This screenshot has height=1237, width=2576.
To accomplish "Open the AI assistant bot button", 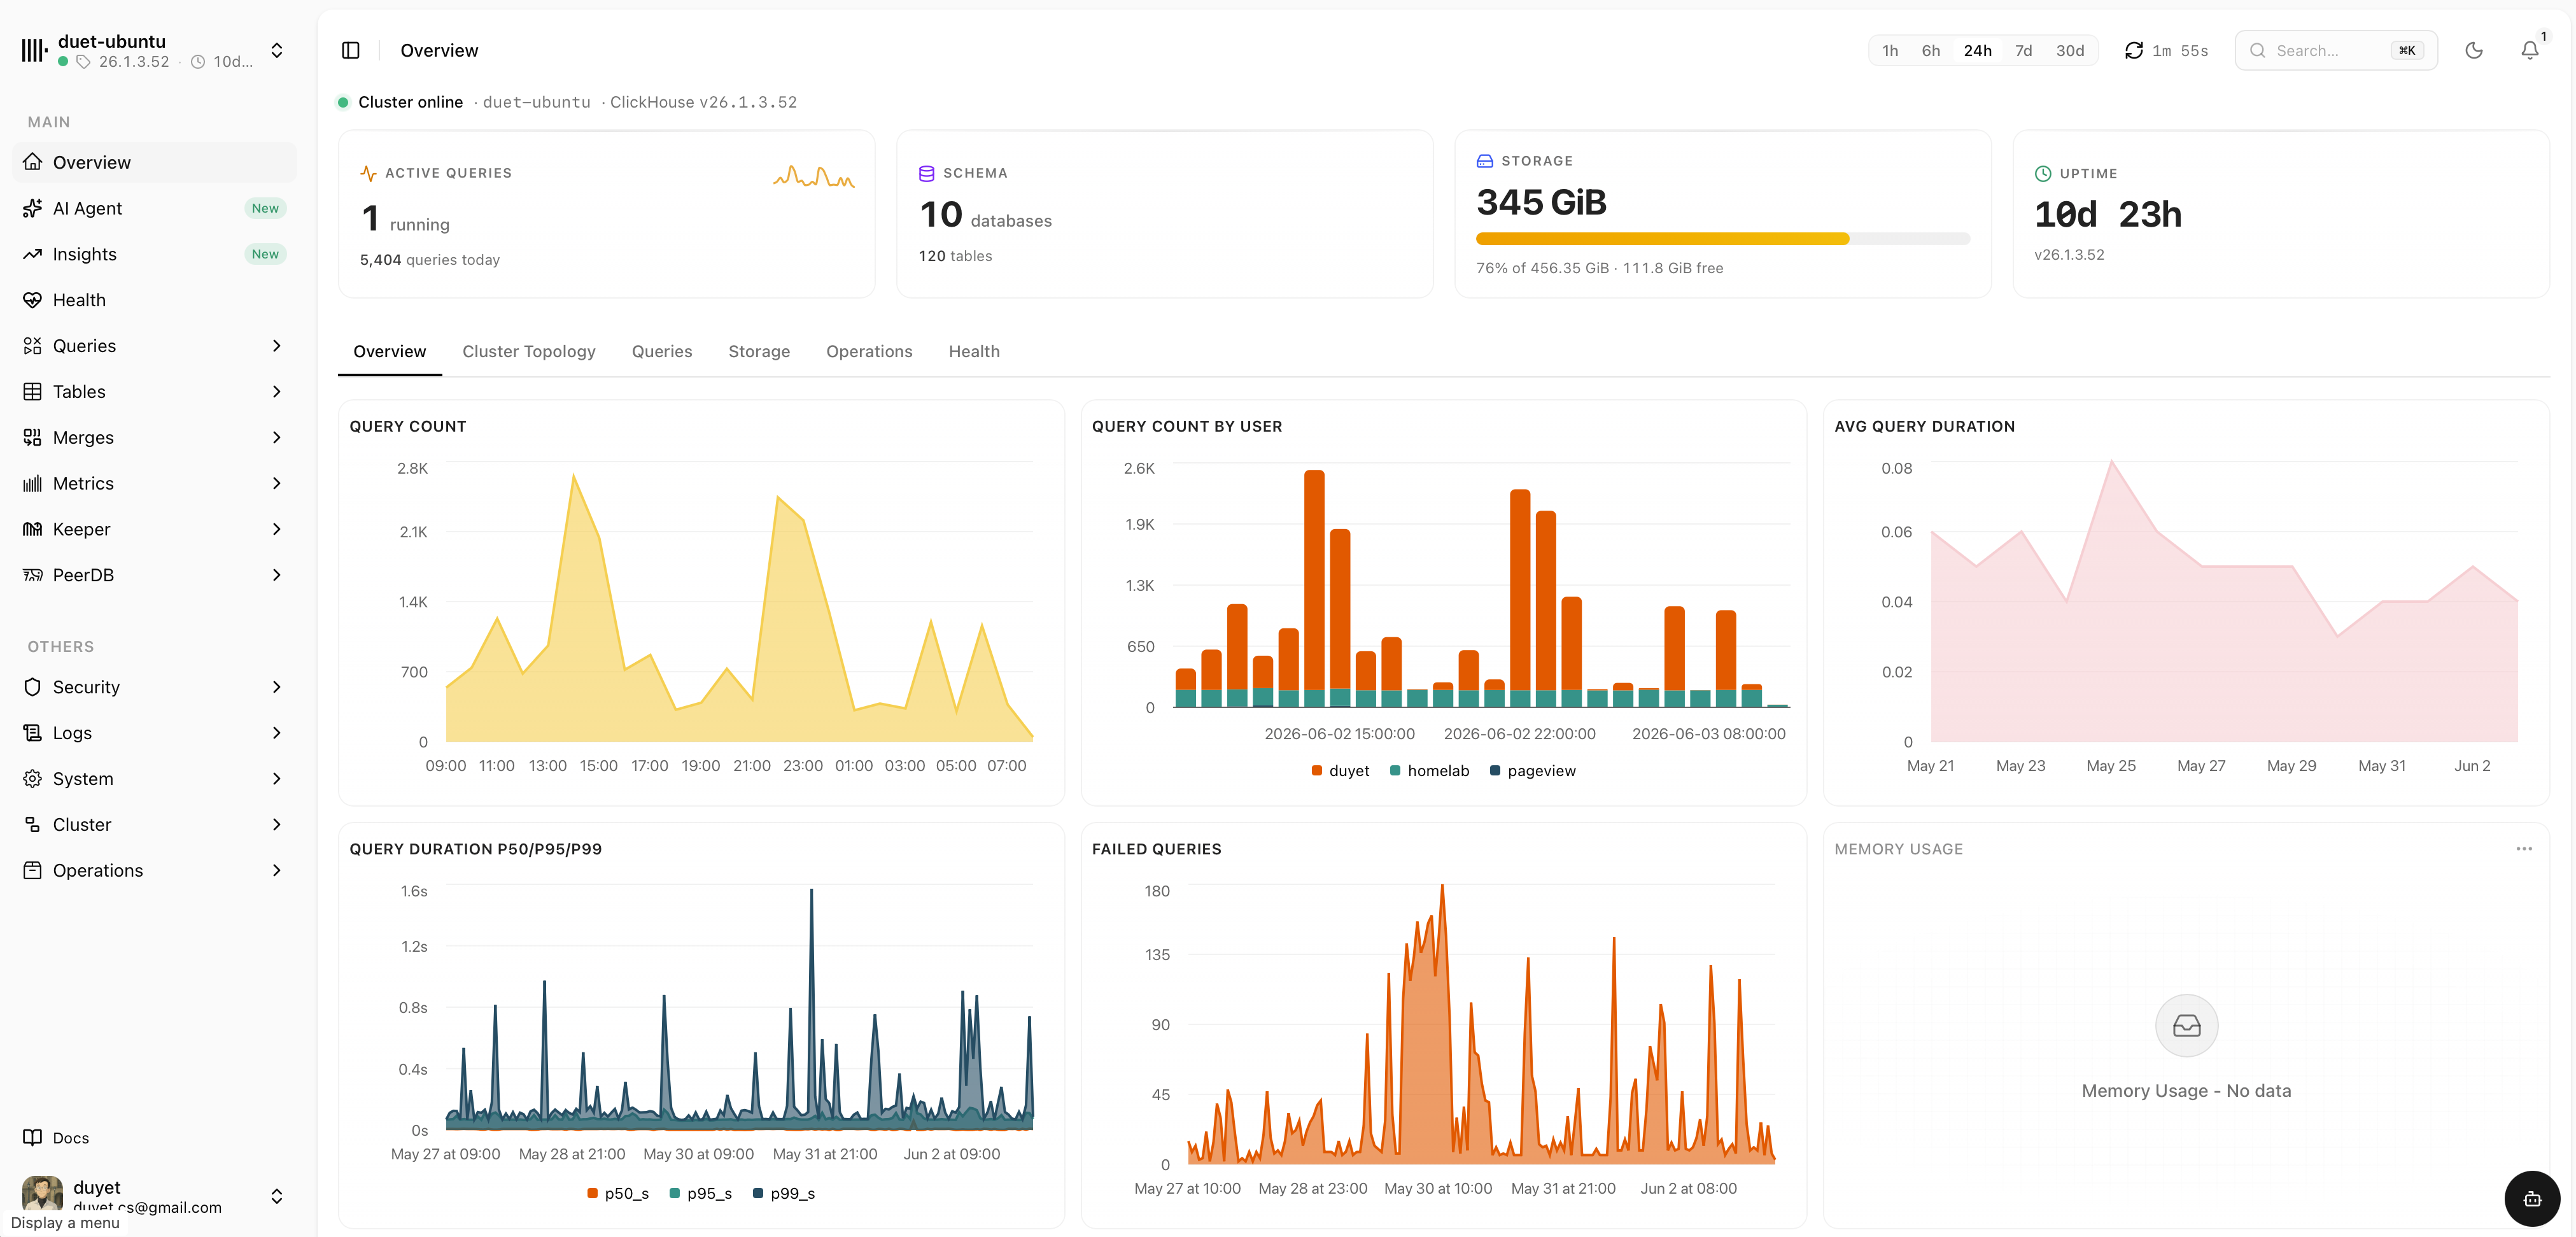I will pos(2532,1198).
